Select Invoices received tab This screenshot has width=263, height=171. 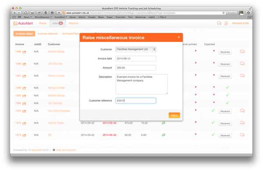[47, 34]
